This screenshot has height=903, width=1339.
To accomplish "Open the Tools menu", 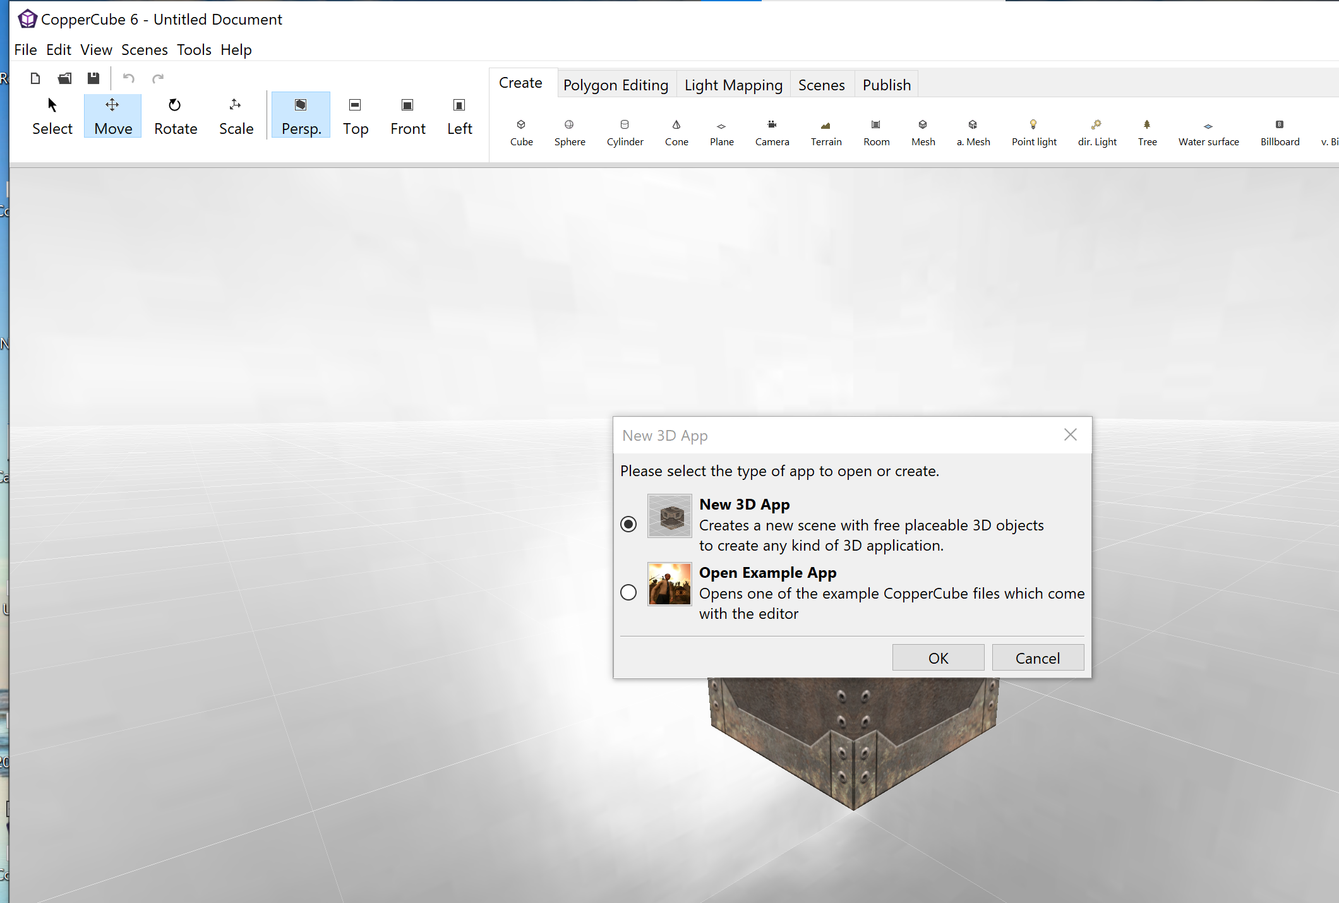I will pos(194,49).
